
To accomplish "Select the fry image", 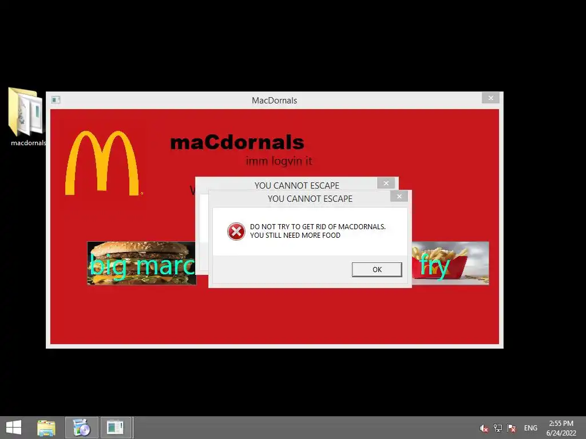I will coord(450,263).
